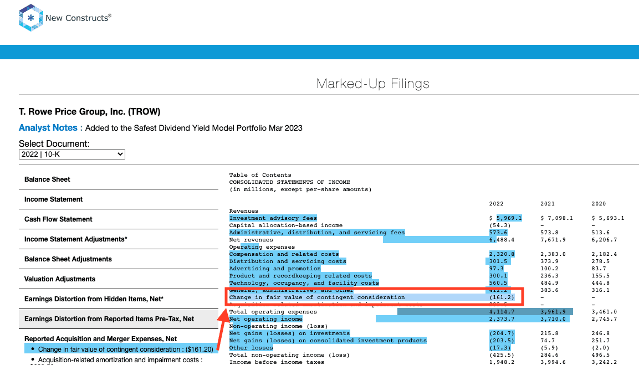Screen dimensions: 639x365
Task: Click the 2022 Administrative fees value 573.6
Action: pos(498,233)
